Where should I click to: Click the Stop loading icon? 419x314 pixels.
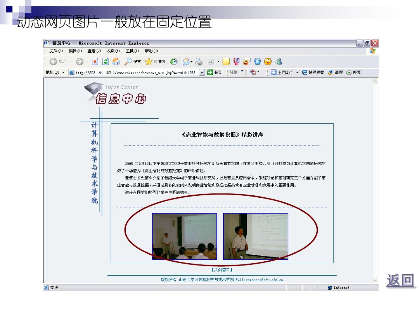tap(95, 62)
